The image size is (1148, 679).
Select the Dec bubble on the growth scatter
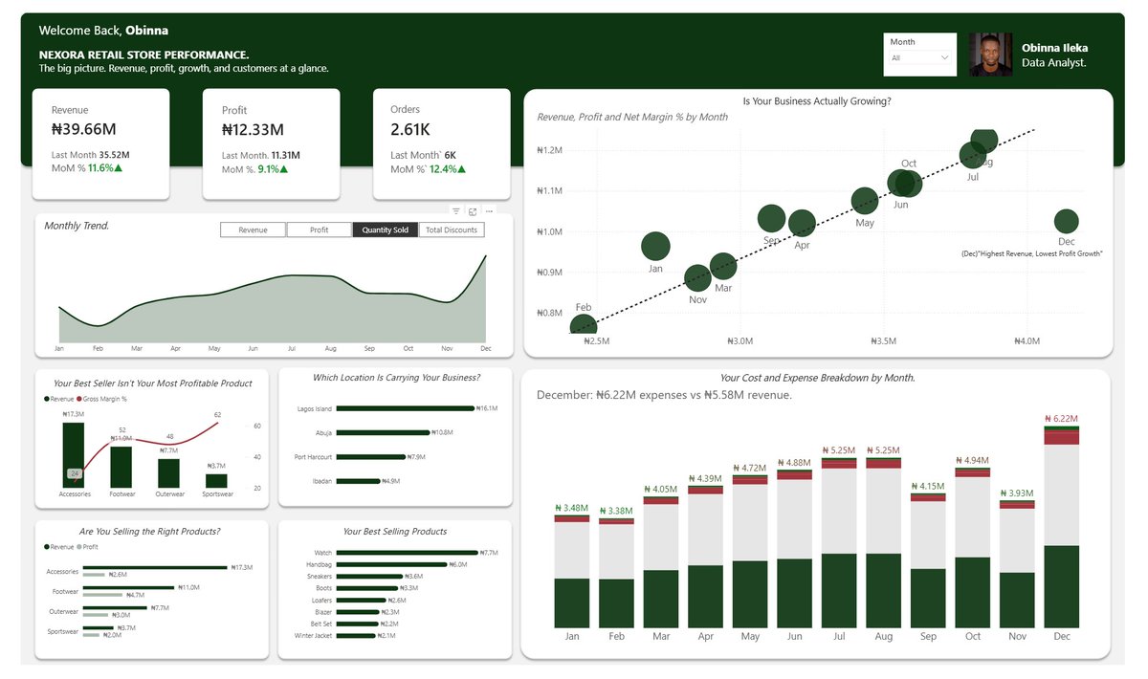coord(1066,220)
